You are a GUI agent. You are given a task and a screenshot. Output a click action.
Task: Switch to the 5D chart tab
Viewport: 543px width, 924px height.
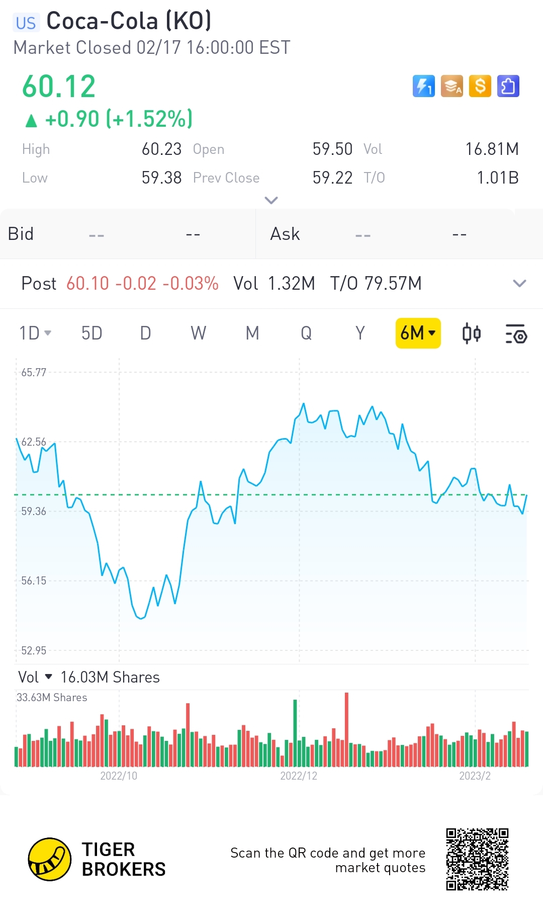tap(92, 333)
